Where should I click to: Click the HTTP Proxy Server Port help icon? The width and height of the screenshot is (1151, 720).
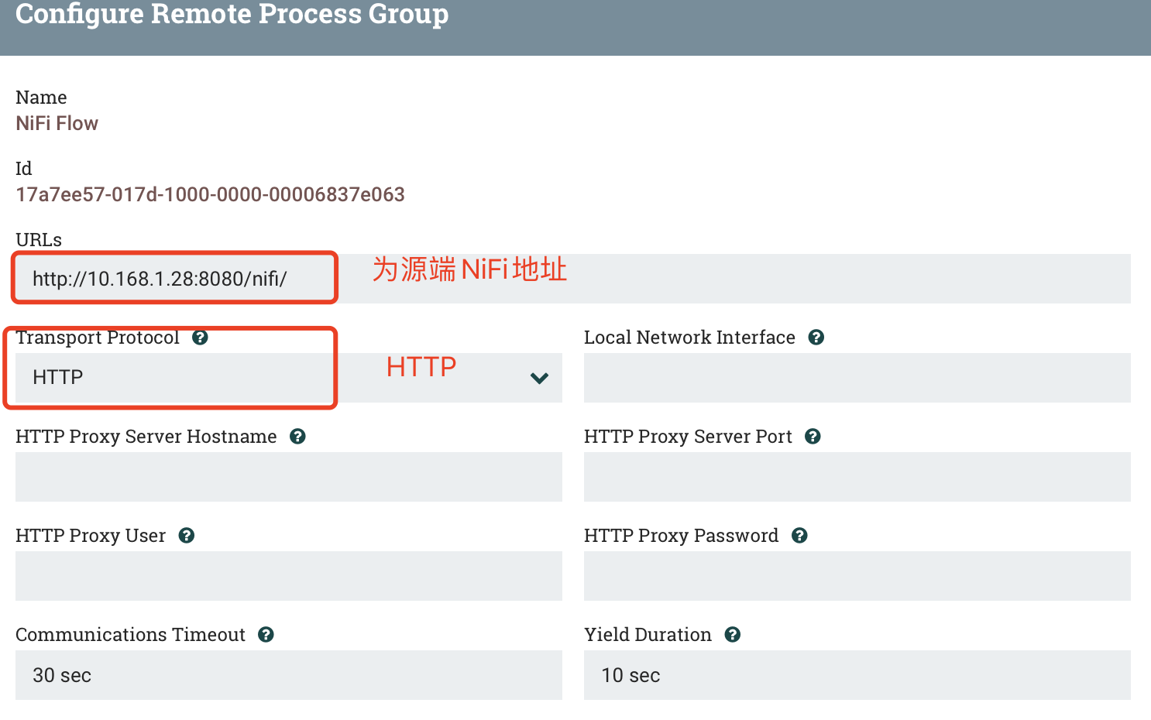(x=813, y=437)
